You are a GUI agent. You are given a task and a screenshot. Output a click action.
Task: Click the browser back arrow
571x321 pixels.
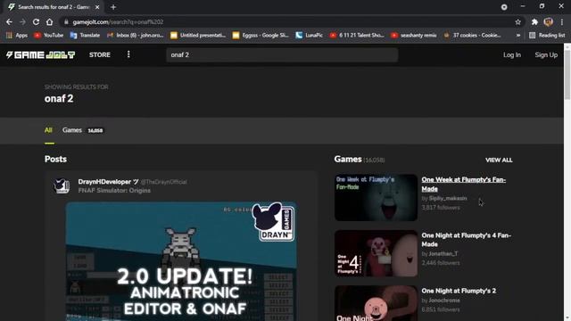pos(9,21)
